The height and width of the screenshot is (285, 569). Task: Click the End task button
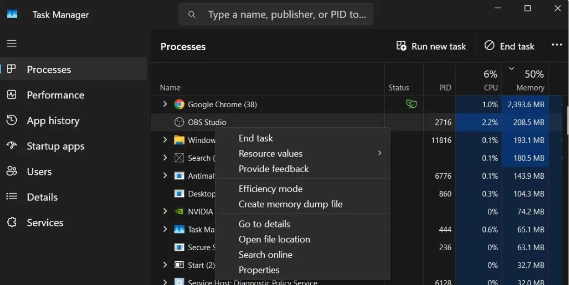[x=509, y=46]
